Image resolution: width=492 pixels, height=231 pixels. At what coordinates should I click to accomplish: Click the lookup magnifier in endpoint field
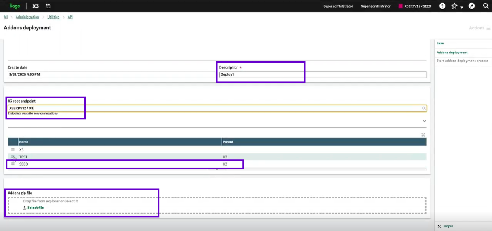(x=424, y=108)
